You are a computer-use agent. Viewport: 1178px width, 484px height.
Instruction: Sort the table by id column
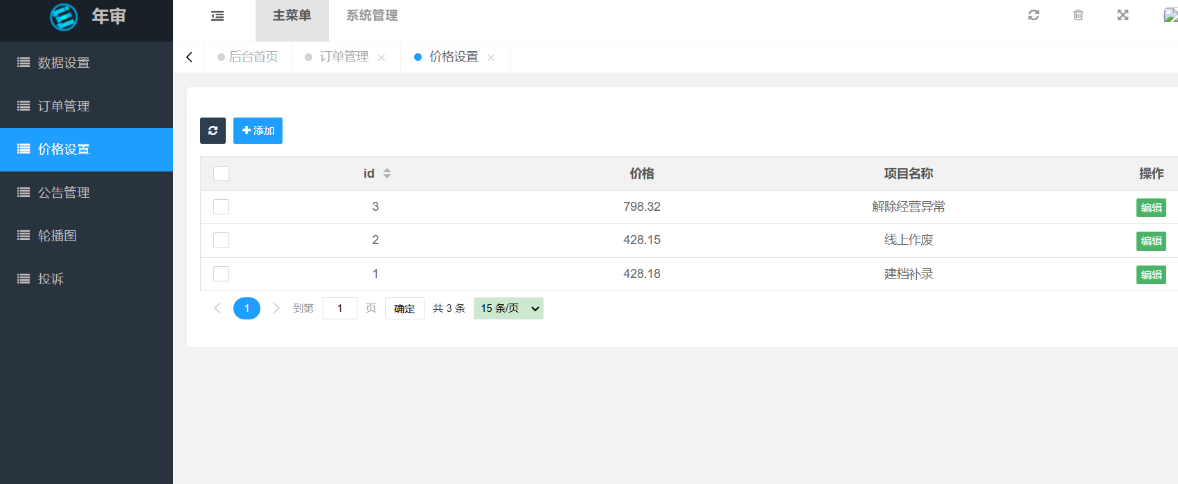tap(386, 174)
